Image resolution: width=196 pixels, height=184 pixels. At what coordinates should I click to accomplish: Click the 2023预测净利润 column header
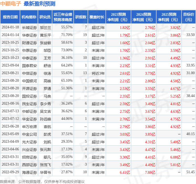coord(118,17)
